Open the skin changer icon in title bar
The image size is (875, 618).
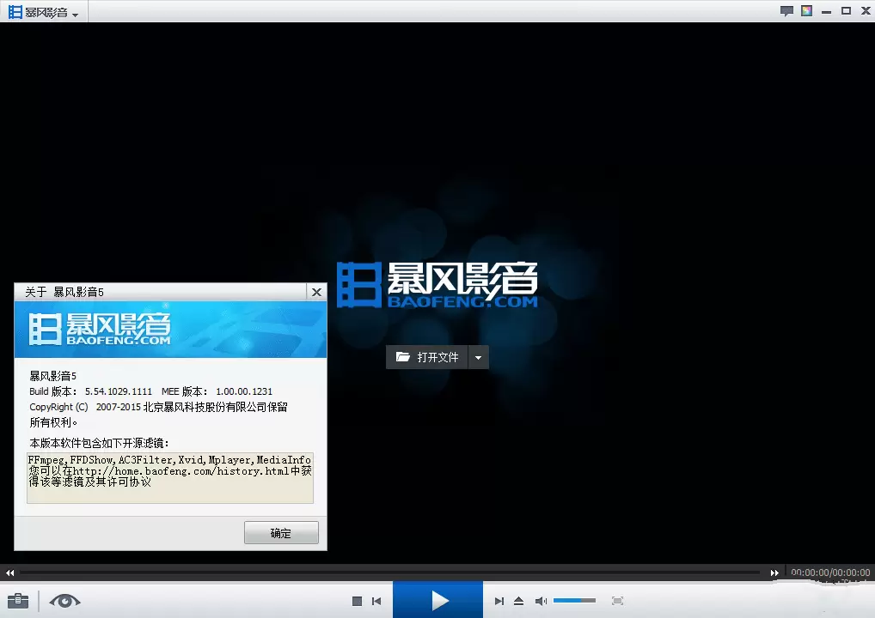click(807, 10)
